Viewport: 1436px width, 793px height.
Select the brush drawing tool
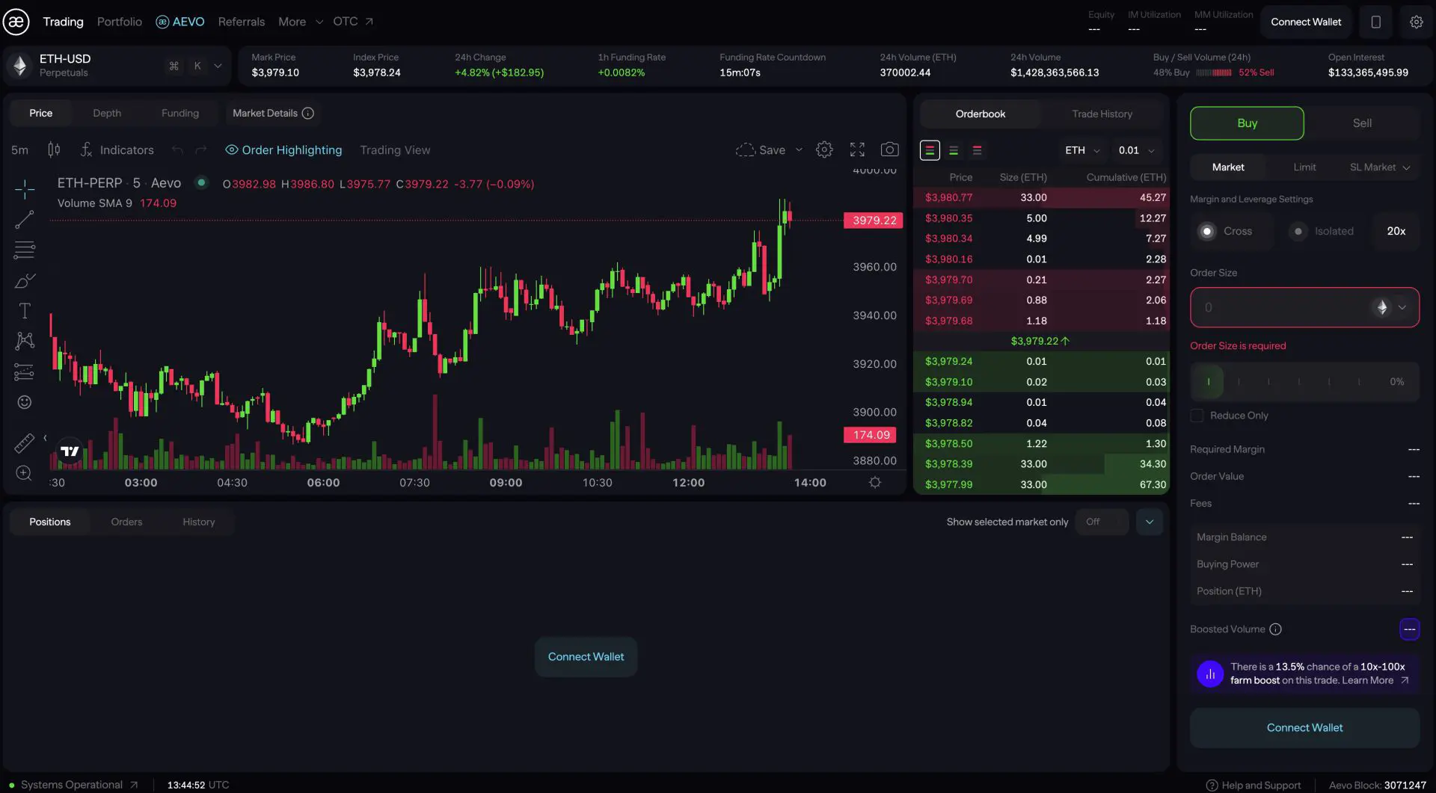(24, 281)
